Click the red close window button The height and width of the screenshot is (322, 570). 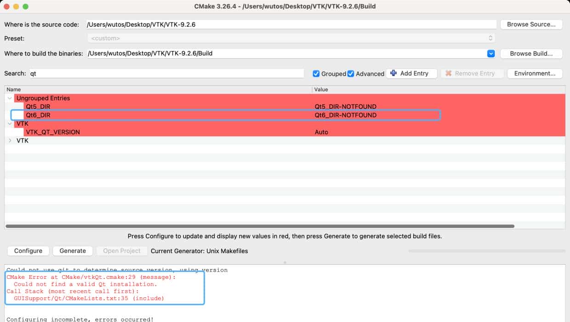pyautogui.click(x=6, y=6)
